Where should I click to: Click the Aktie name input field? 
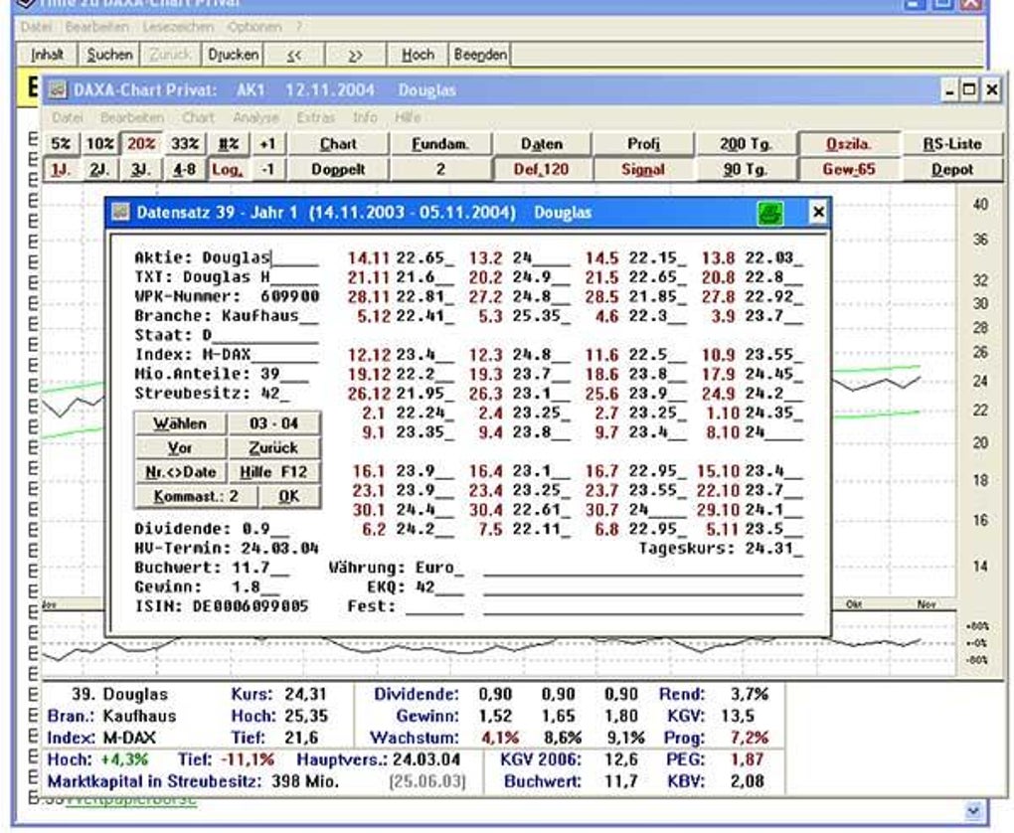coord(260,258)
